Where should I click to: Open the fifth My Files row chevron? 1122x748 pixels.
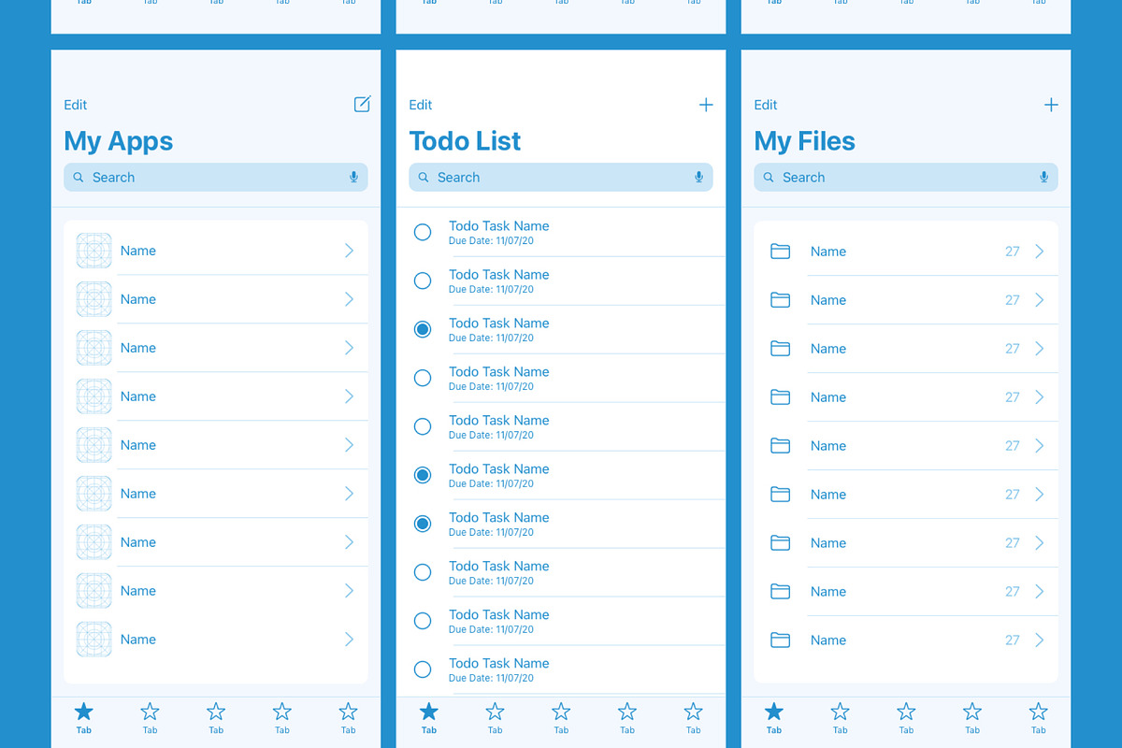tap(1040, 445)
